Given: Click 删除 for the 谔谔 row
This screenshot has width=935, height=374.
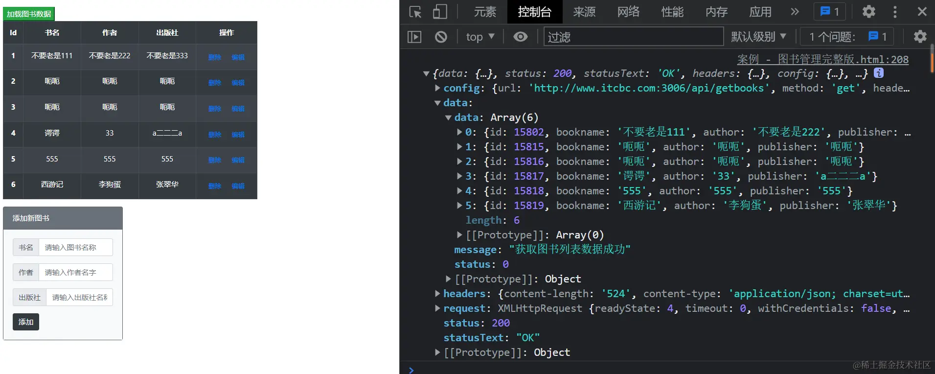Looking at the screenshot, I should (215, 135).
